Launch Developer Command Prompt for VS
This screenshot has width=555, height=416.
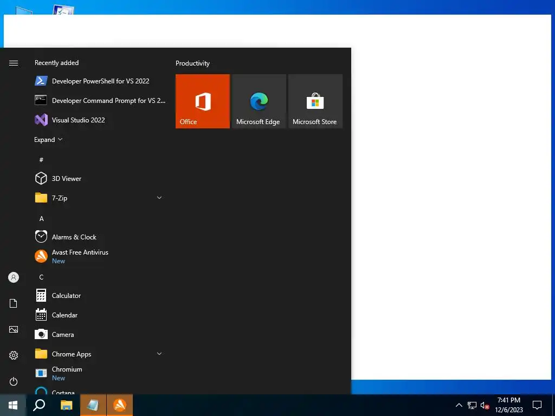pos(100,100)
